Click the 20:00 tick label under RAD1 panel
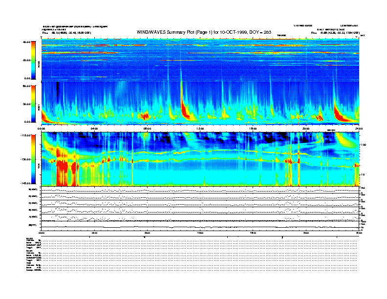 [306, 128]
